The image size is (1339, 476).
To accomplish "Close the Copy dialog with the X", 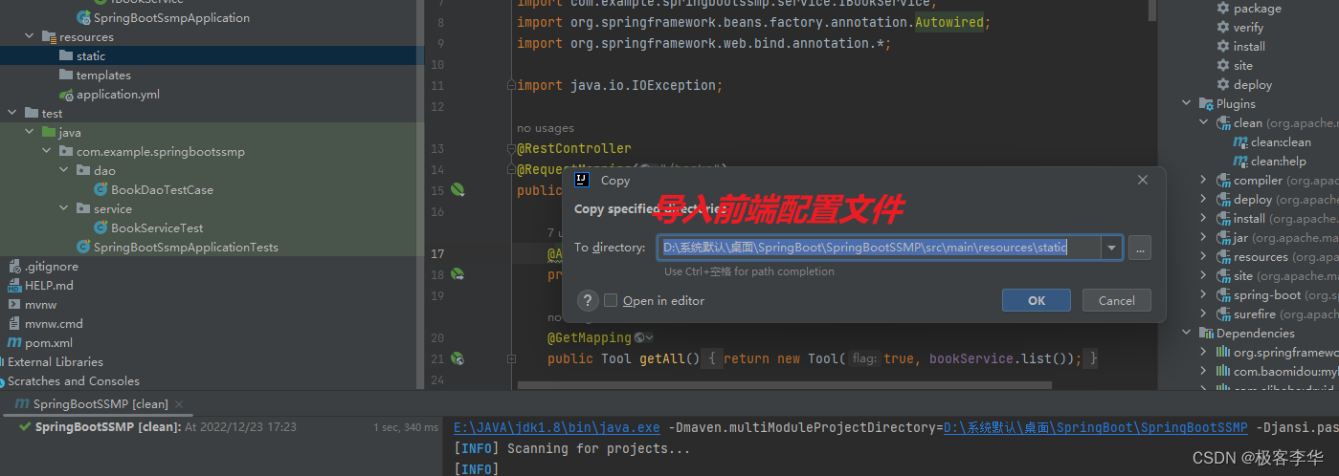I will coord(1142,180).
